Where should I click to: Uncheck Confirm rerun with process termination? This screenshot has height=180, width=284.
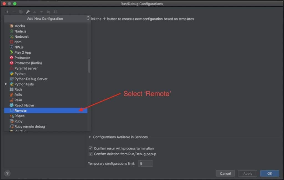tap(90, 148)
